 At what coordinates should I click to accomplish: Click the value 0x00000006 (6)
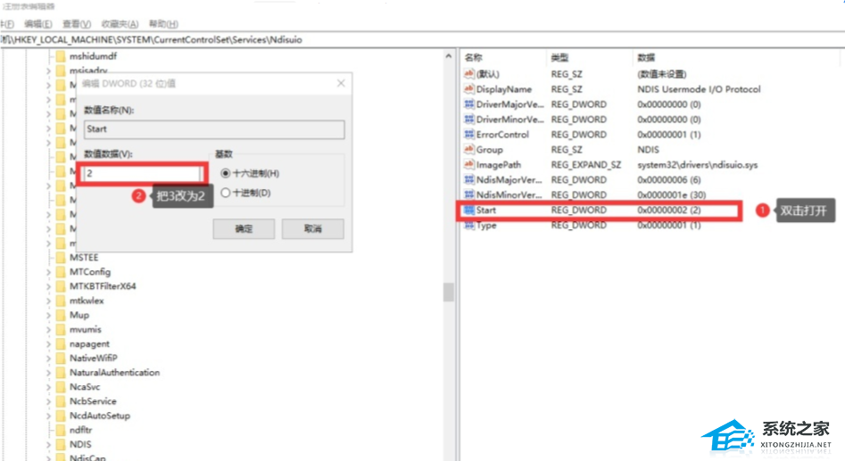(x=669, y=179)
